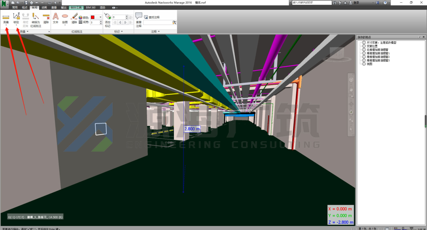Close the 保存的视点 panel
Screen dimensions: 427x230
pyautogui.click(x=423, y=37)
